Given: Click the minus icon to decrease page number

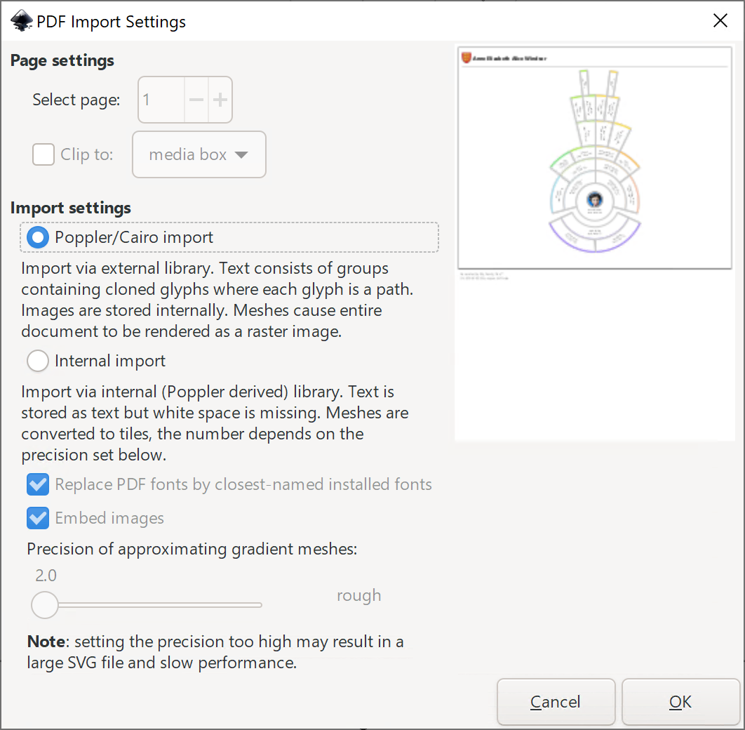Looking at the screenshot, I should [x=196, y=99].
